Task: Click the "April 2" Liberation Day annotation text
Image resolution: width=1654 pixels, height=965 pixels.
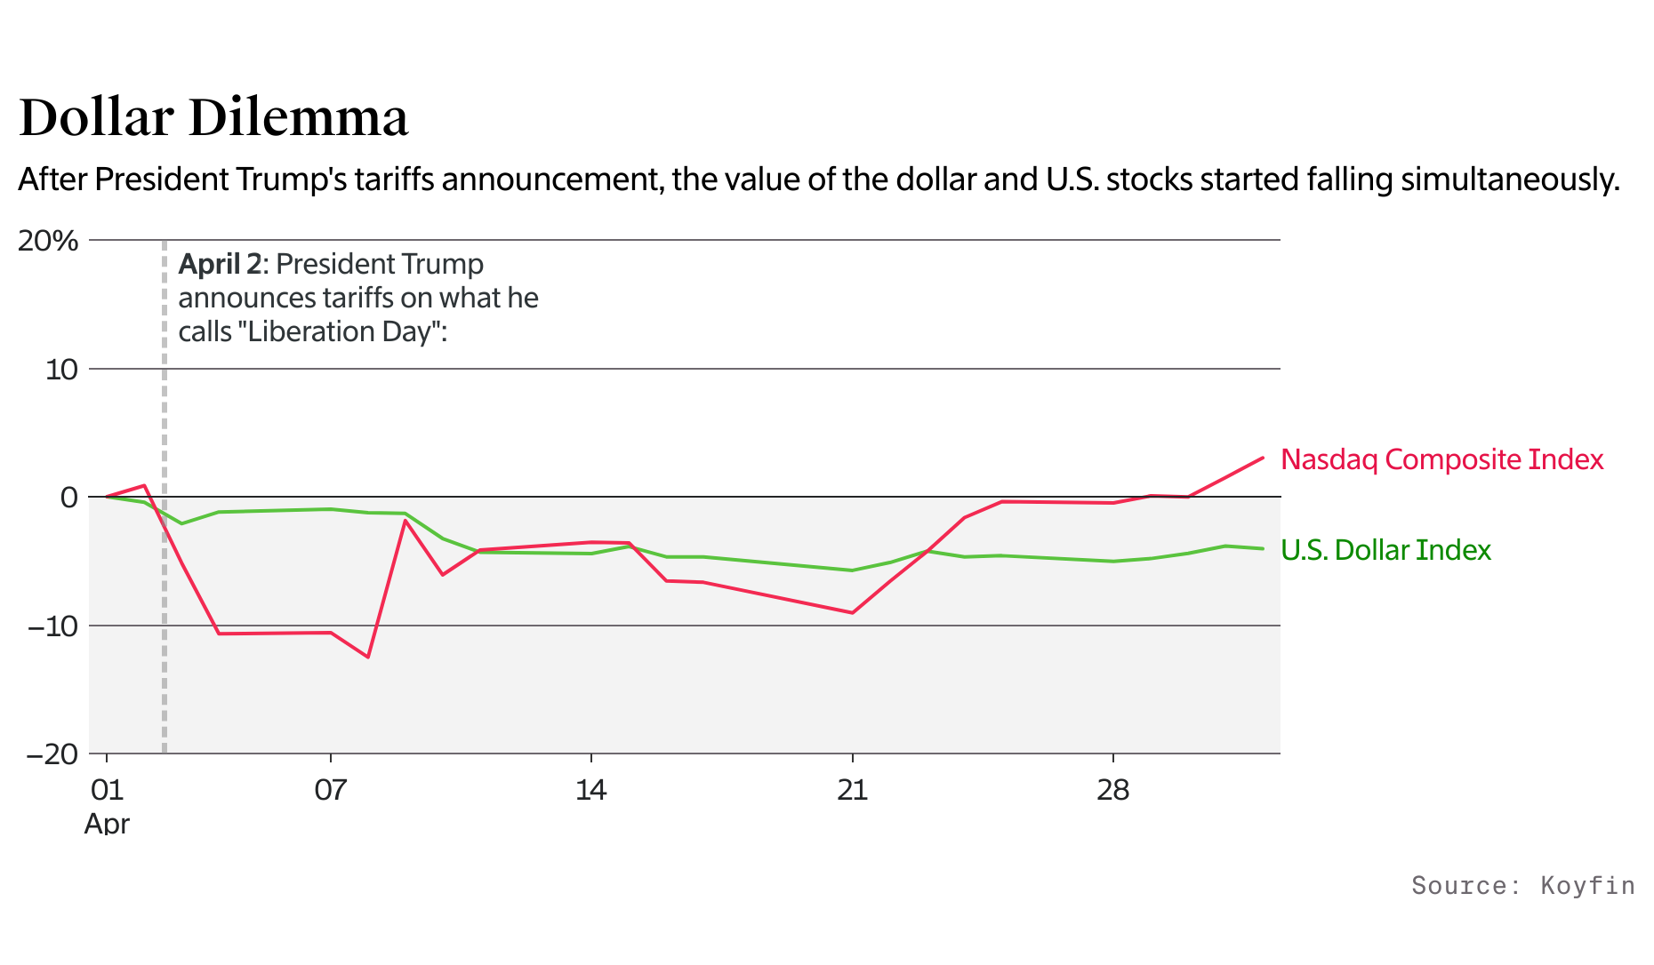Action: pos(358,298)
